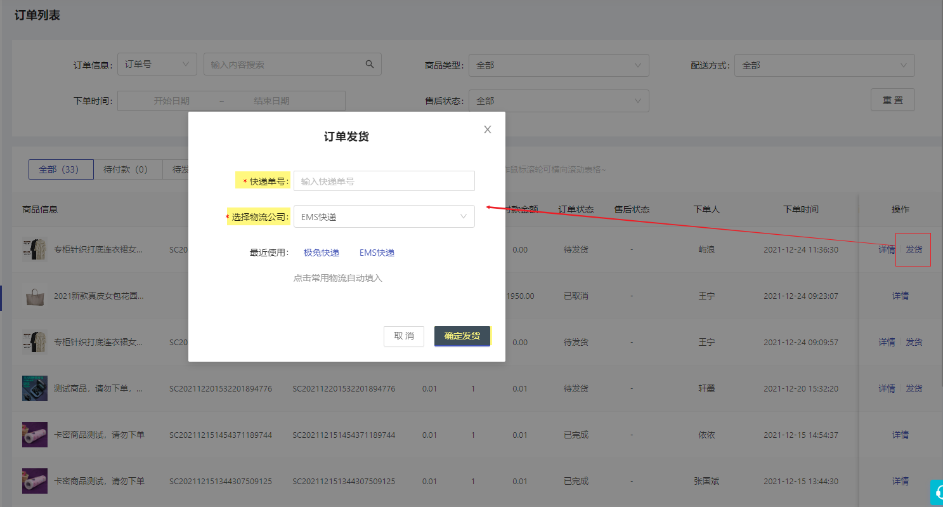The width and height of the screenshot is (943, 507).
Task: Click buyer name 轩墨
Action: [x=706, y=388]
